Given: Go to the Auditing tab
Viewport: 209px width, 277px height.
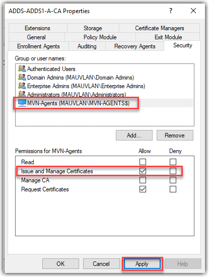Looking at the screenshot, I should click(87, 46).
